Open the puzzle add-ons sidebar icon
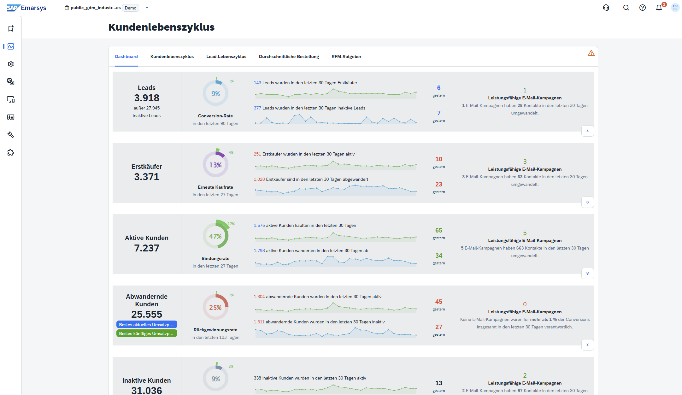Image resolution: width=682 pixels, height=395 pixels. coord(11,153)
